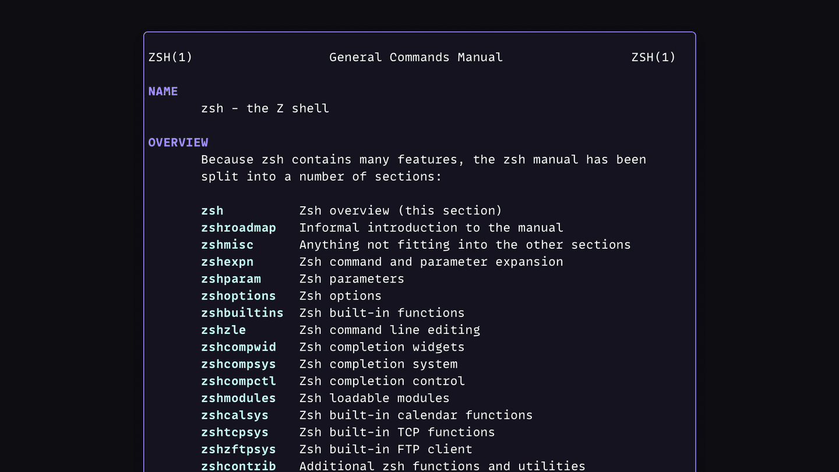Open the zshcompsys completion system link
The image size is (839, 472).
[x=238, y=364]
